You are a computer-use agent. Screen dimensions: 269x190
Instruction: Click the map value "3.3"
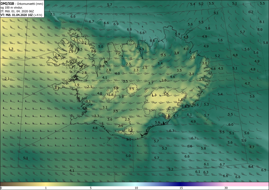pos(97,116)
